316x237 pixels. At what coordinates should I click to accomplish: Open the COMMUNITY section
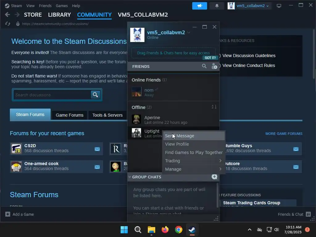pyautogui.click(x=94, y=15)
